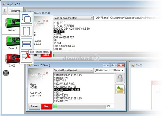Open Fanuc 2 file path dropdown
The image size is (163, 116).
(123, 70)
